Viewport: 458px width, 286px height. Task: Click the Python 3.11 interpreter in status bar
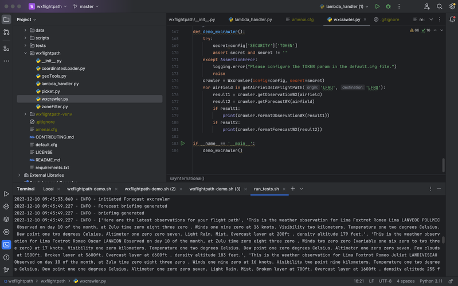pos(430,281)
